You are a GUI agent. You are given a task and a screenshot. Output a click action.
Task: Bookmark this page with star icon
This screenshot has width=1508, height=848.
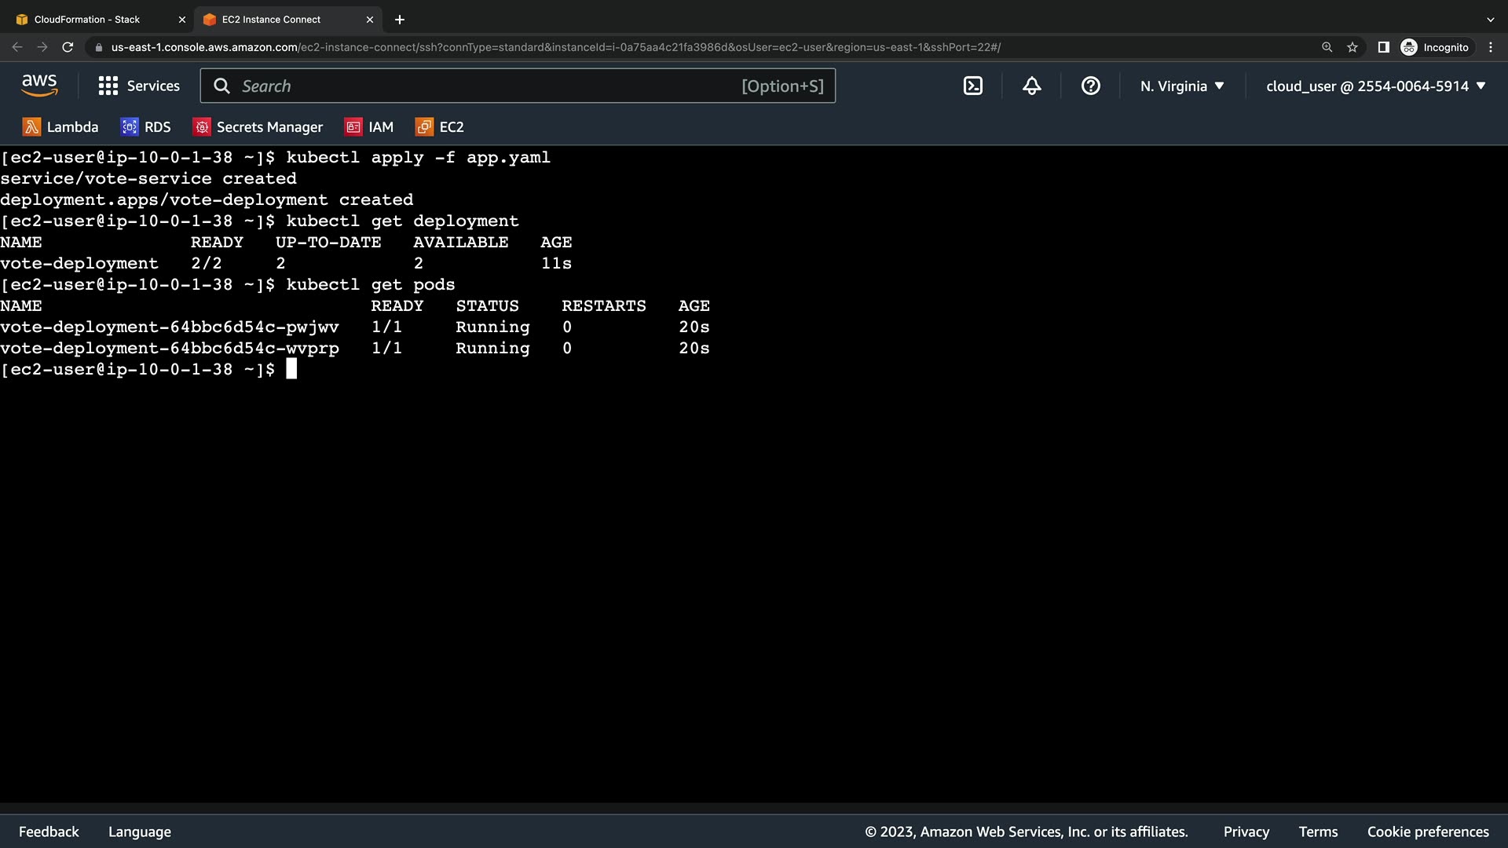click(x=1352, y=47)
